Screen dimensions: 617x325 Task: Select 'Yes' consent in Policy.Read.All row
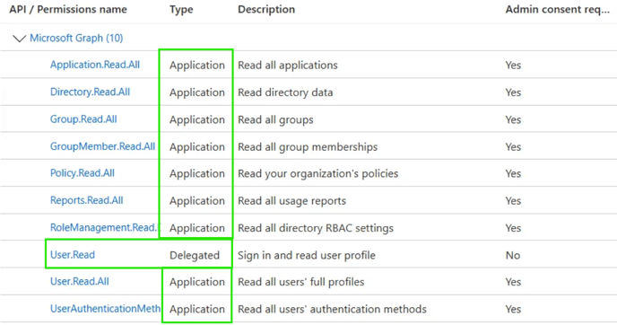coord(513,173)
